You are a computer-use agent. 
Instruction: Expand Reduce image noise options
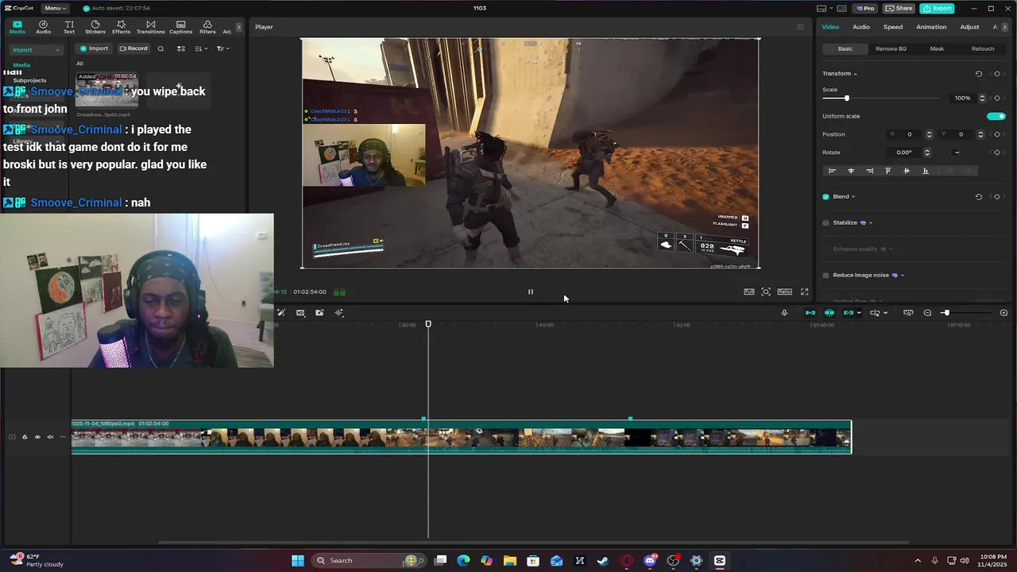pos(903,276)
